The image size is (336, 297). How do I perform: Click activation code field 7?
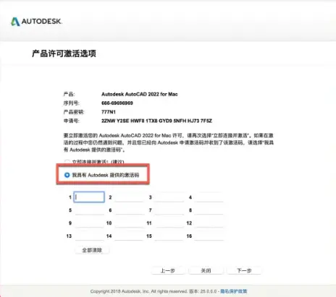169,210
